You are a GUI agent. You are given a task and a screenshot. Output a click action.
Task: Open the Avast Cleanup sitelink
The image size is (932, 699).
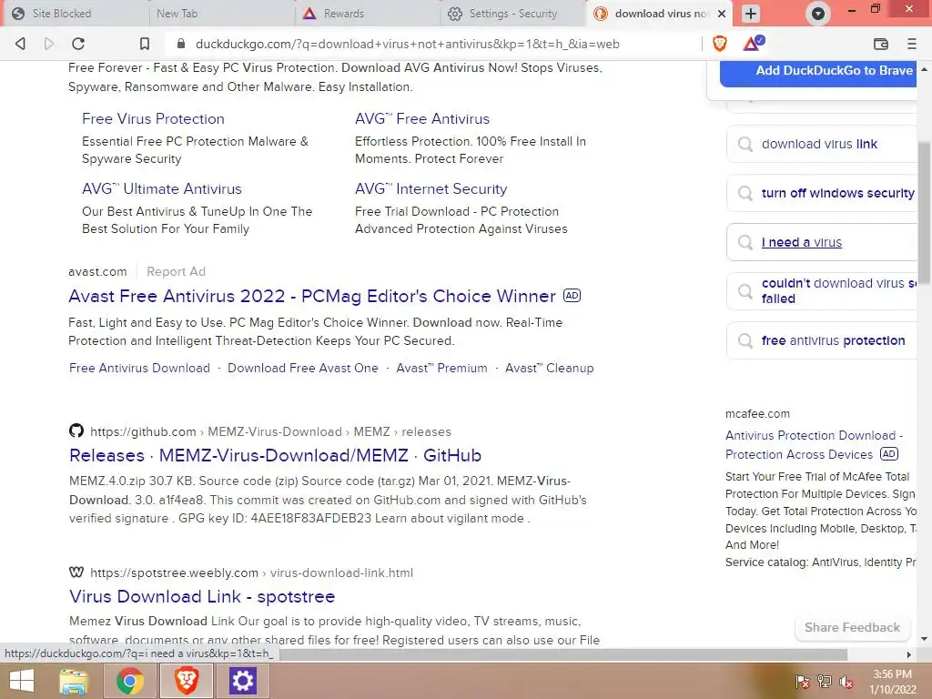point(549,368)
